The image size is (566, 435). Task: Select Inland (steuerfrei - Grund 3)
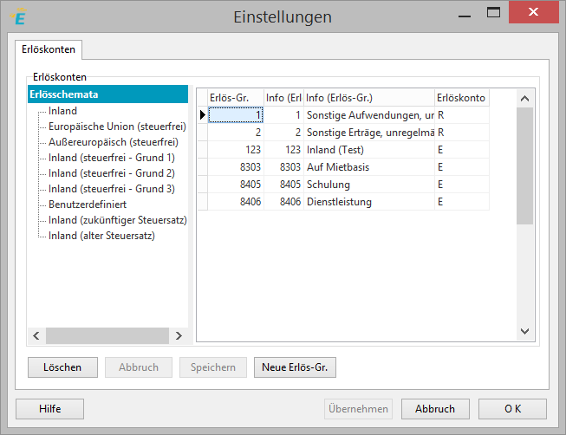(112, 188)
